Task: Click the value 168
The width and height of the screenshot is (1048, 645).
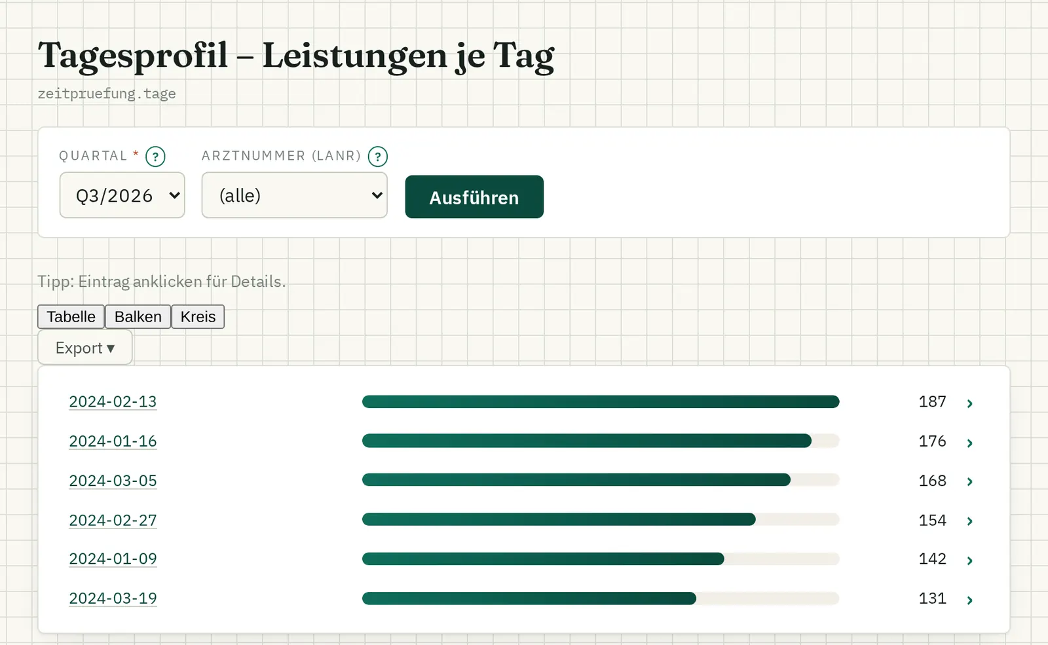Action: [932, 481]
